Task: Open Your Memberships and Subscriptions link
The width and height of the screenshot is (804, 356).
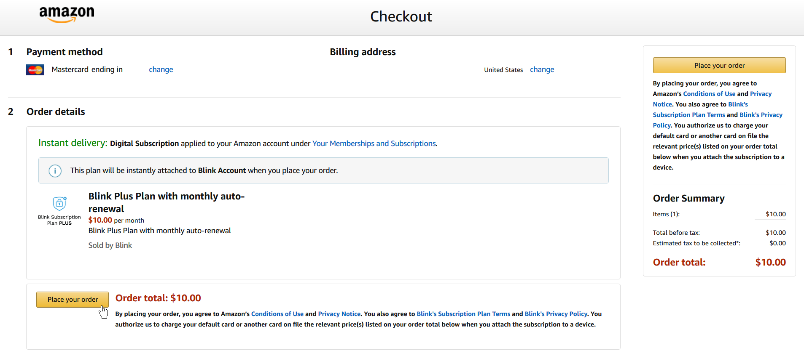Action: (374, 143)
